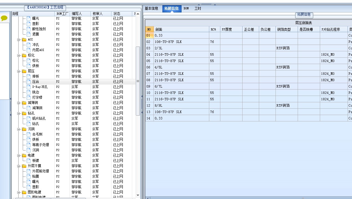
Task: Click the 棕化 folder icon
Action: 24,55
